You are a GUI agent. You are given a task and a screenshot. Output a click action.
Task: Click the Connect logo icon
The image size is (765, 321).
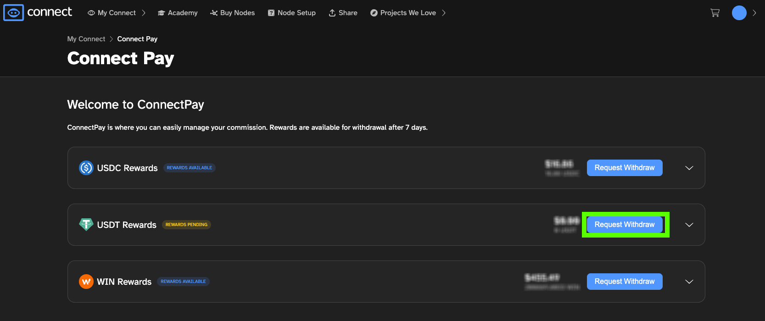(13, 13)
